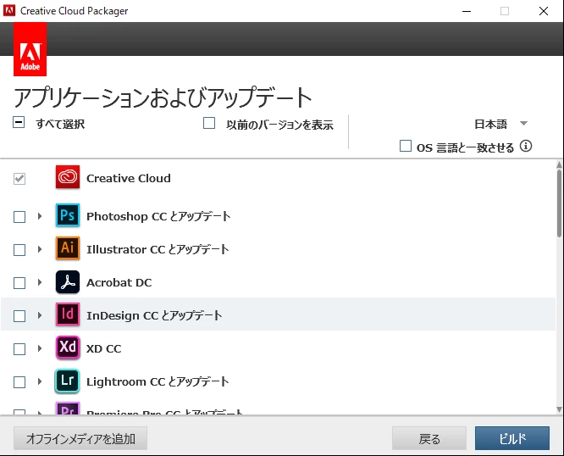Check the InDesign CC checkbox
Viewport: 564px width, 456px height.
[19, 316]
